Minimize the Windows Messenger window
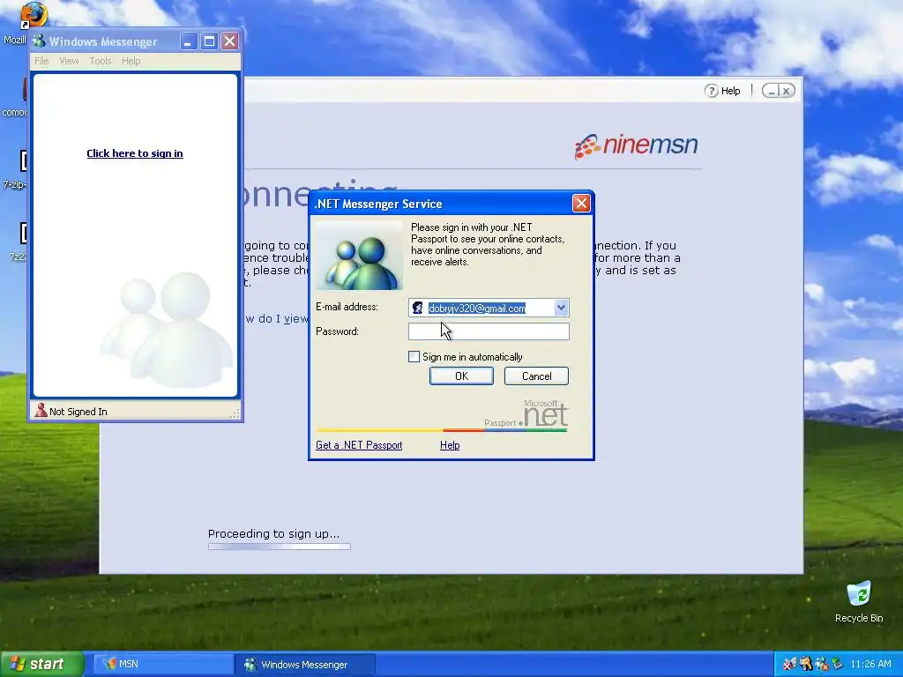 pyautogui.click(x=189, y=41)
